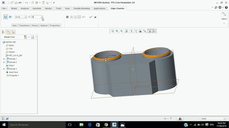Click the New file icon
Viewport: 229px width, 128px height.
(8, 2)
